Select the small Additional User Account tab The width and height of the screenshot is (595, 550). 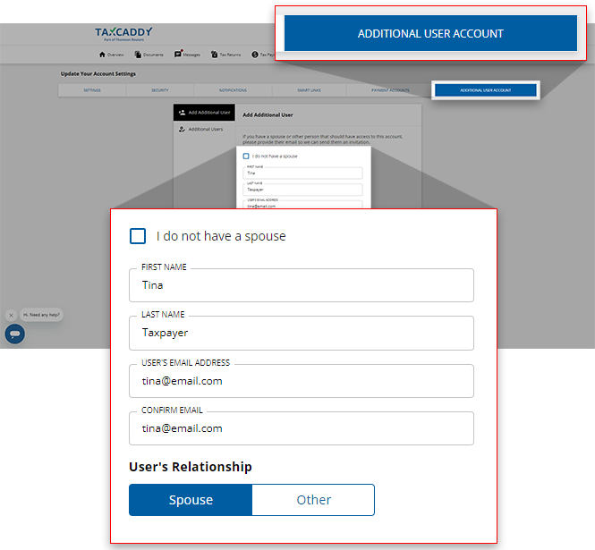486,90
